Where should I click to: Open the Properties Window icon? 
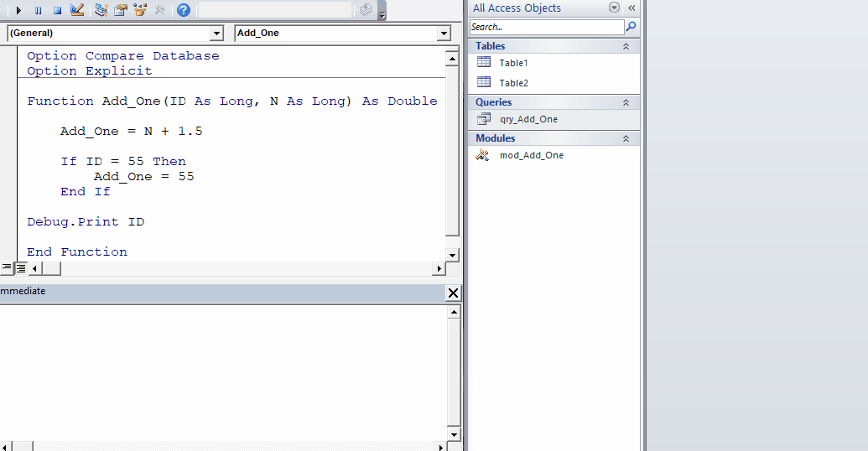pyautogui.click(x=120, y=10)
